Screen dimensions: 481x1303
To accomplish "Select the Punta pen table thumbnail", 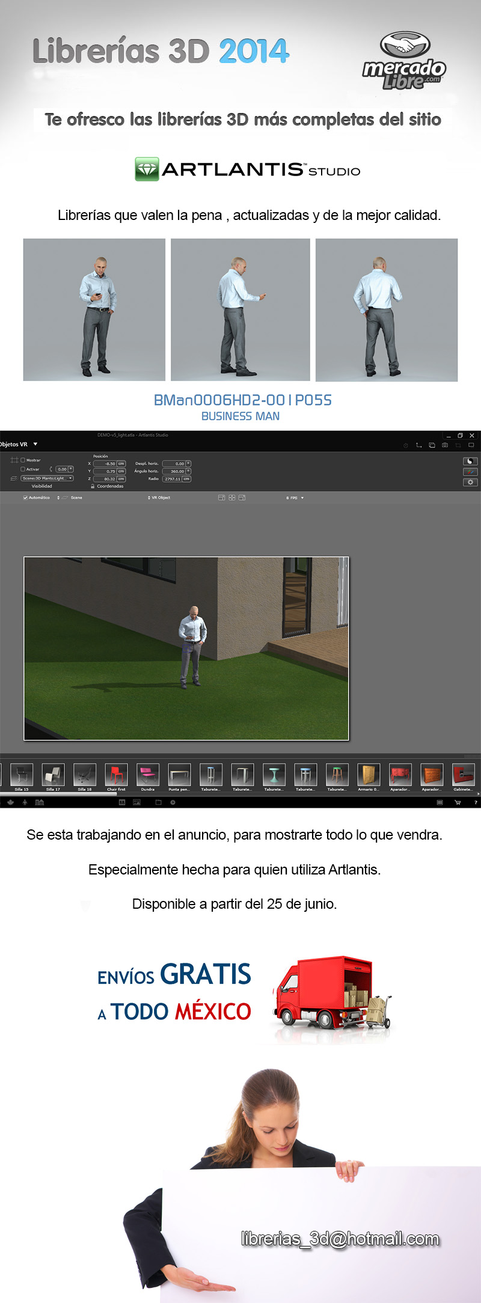I will [x=179, y=774].
